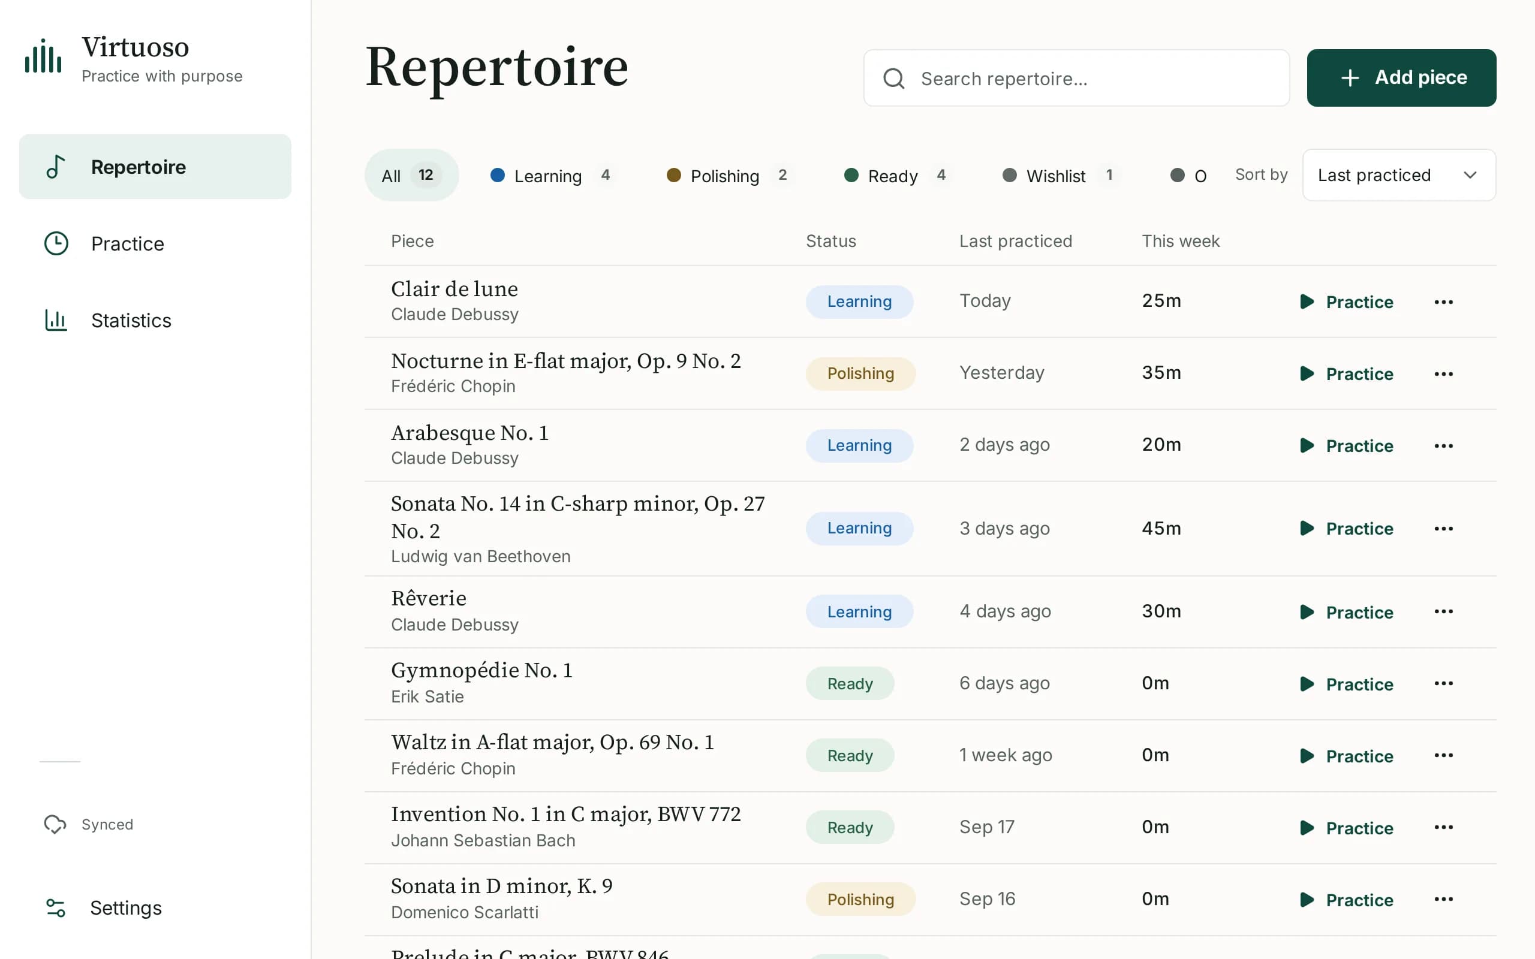Click the Synced cloud status icon
The width and height of the screenshot is (1535, 959).
pos(55,824)
